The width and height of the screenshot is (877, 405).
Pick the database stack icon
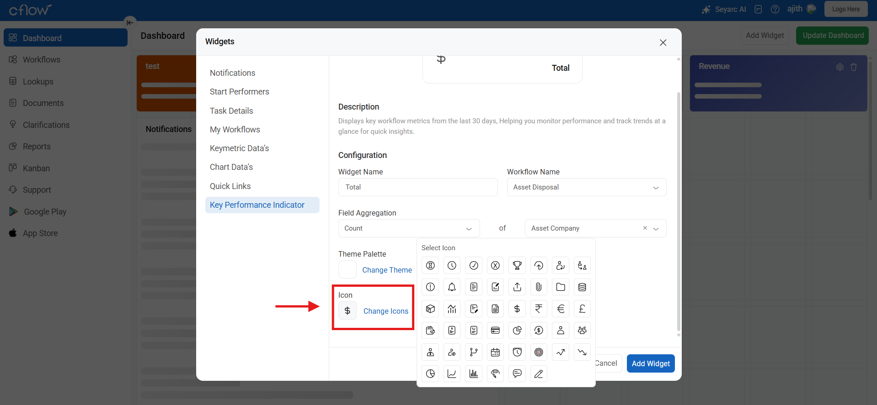click(x=582, y=287)
